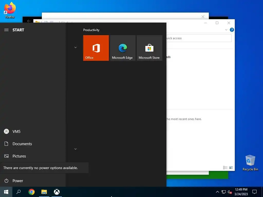Viewport: 263px width, 197px height.
Task: Open File Explorer from the taskbar
Action: coord(44,192)
